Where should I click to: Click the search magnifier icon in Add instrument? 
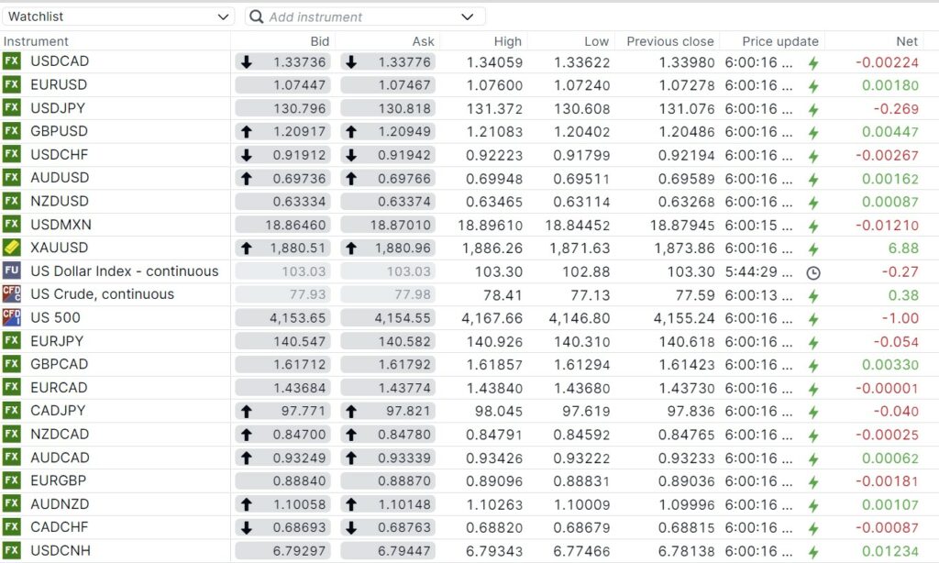(257, 17)
